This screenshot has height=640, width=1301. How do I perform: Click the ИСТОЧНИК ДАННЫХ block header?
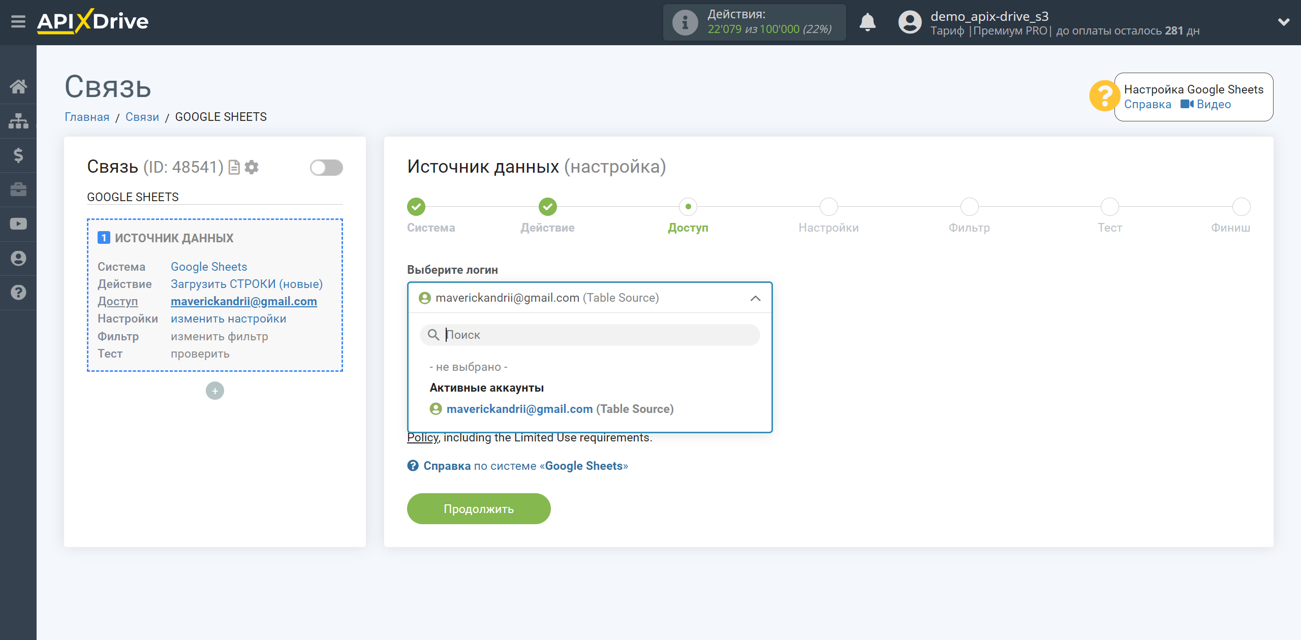click(x=166, y=238)
